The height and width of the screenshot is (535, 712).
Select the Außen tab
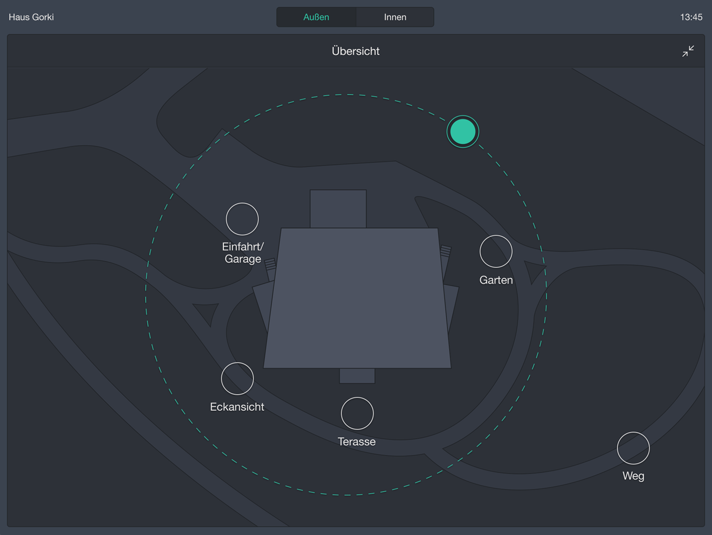(316, 17)
